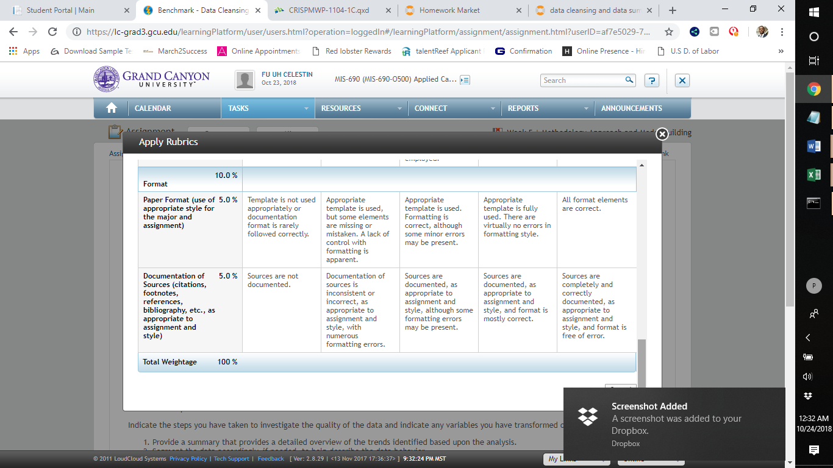Expand the Tasks menu dropdown arrow
Image resolution: width=833 pixels, height=468 pixels.
coord(306,108)
